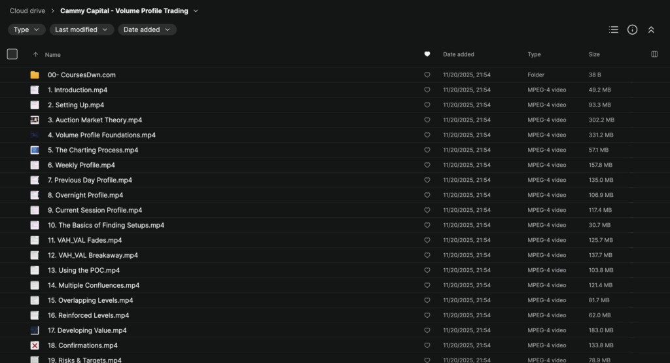
Task: Click the 18. Confirmations.mp4 file icon
Action: (x=35, y=345)
